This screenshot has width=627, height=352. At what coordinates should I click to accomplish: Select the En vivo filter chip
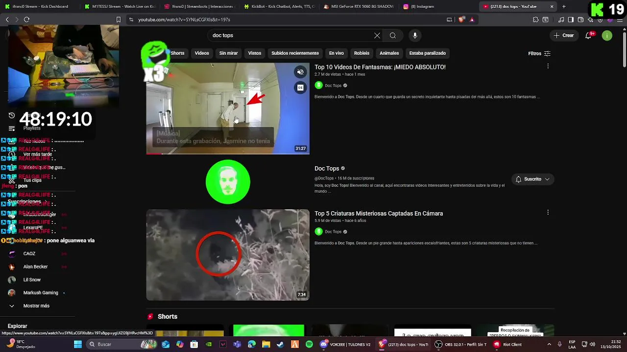coord(336,53)
